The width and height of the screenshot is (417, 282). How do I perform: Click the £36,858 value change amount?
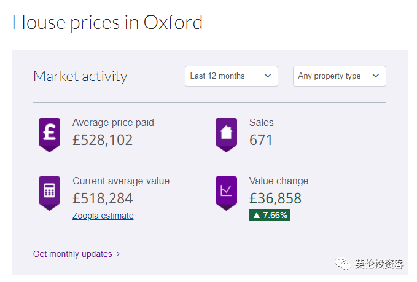pos(275,198)
